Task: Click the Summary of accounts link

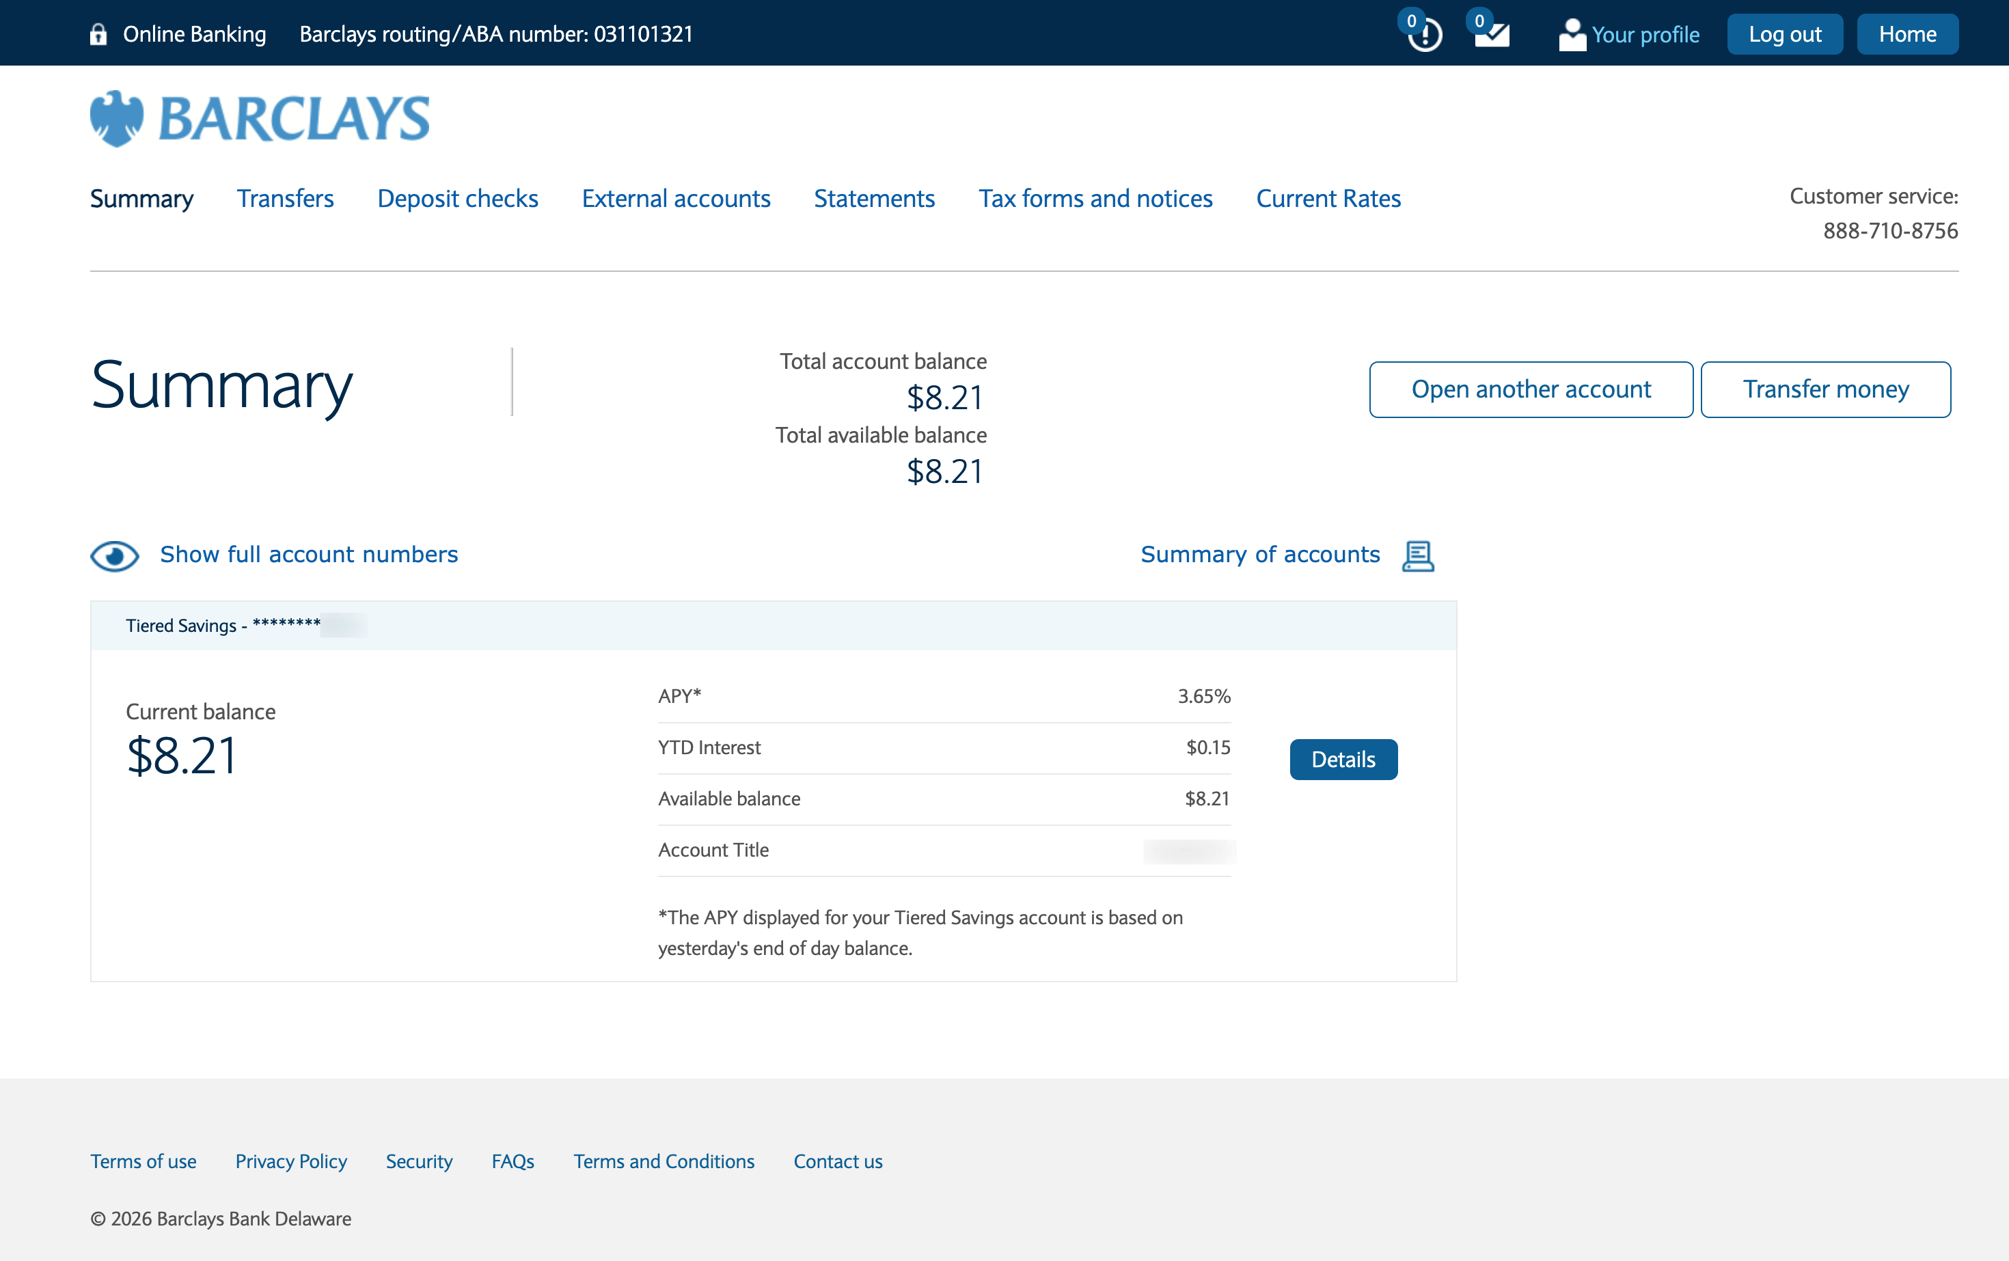Action: [x=1260, y=555]
